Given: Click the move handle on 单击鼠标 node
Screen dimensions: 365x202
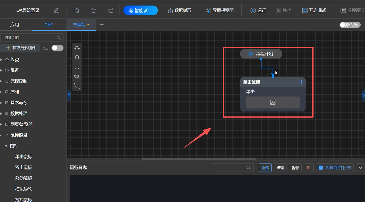Looking at the screenshot, I should coord(301,82).
